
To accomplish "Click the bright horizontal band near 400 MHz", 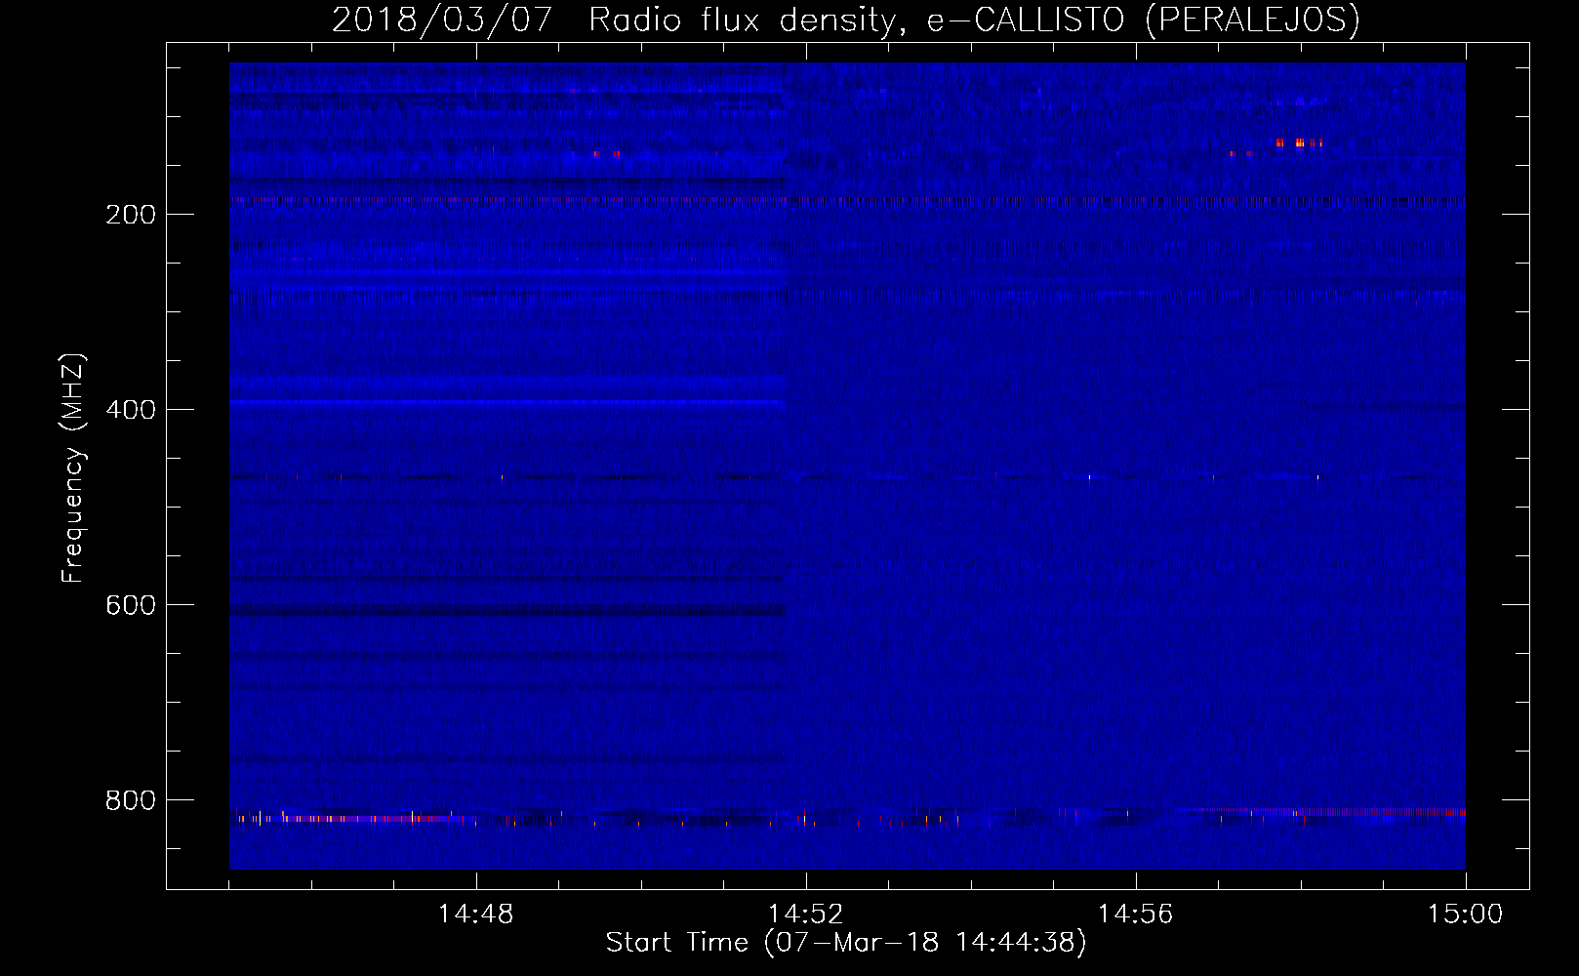I will click(x=507, y=402).
